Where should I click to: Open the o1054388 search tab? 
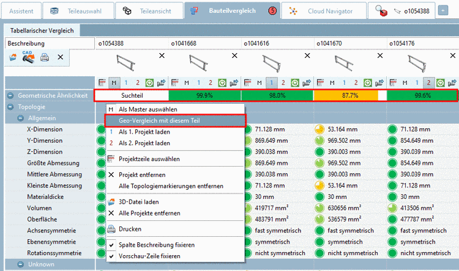pos(401,11)
